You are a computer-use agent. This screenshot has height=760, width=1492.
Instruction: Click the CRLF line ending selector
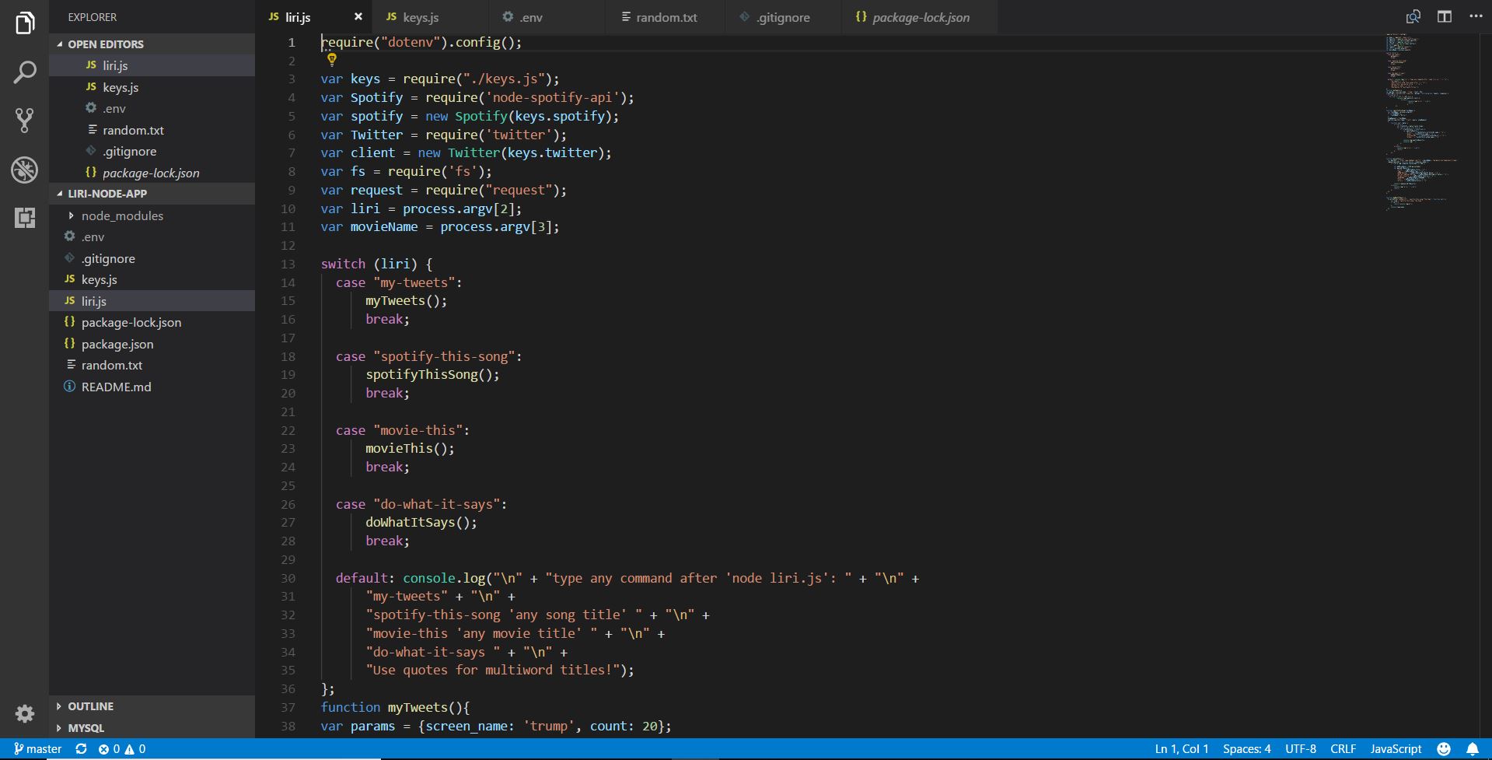pos(1343,748)
